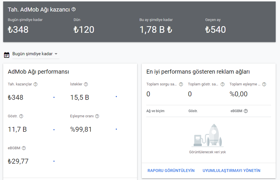
Task: Click the blue dot next to 15,5 B
Action: [x=116, y=97]
